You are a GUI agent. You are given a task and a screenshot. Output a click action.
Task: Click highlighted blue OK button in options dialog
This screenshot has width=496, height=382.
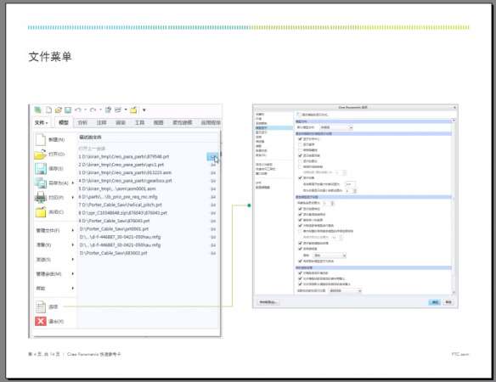pos(435,302)
